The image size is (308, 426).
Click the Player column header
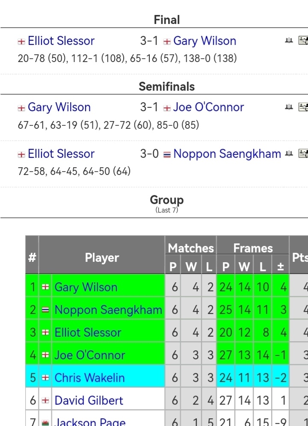point(102,257)
